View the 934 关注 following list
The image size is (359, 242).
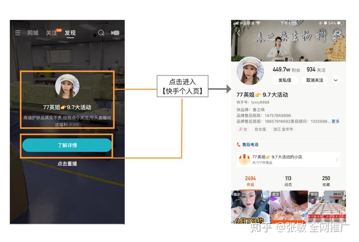pos(316,70)
